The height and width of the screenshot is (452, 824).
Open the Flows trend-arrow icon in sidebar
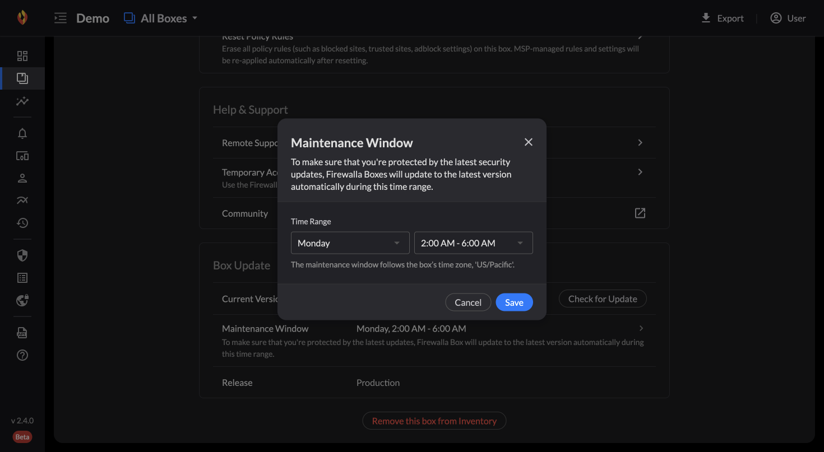click(x=22, y=201)
